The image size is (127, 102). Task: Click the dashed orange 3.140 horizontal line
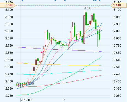click(x=63, y=5)
